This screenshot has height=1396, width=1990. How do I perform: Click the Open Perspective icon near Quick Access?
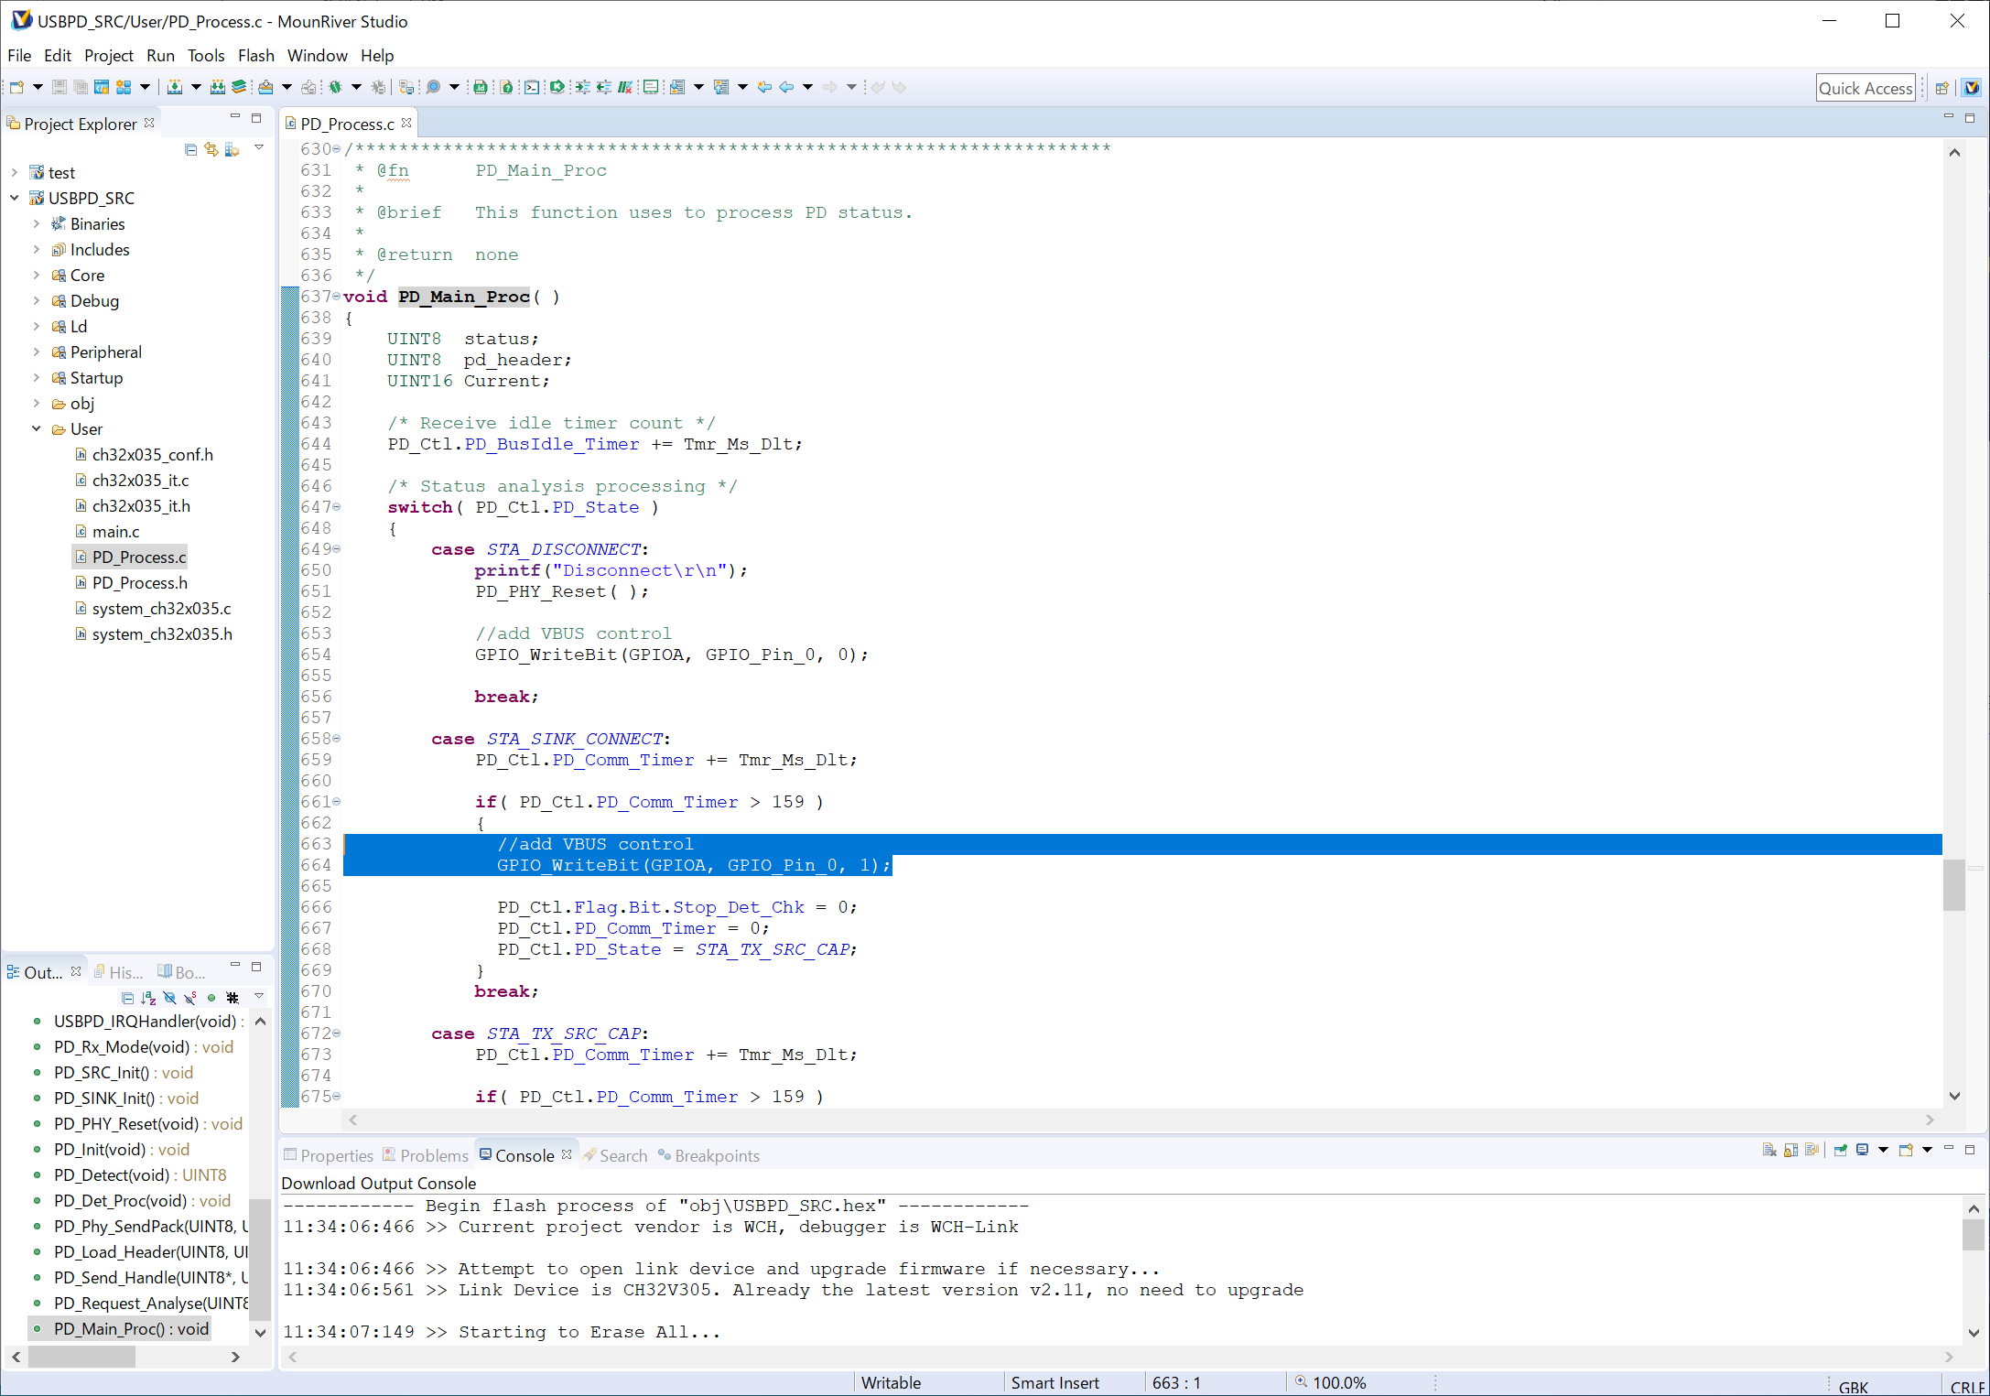click(x=1941, y=88)
